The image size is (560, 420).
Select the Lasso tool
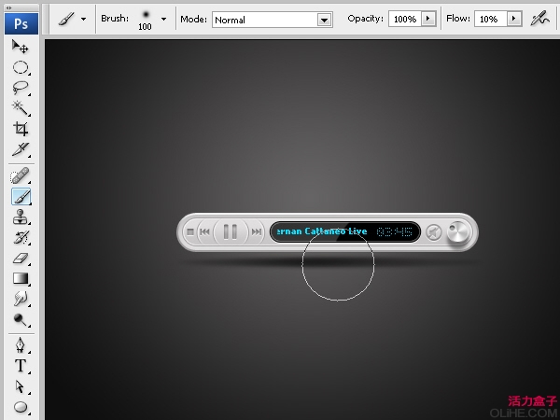point(21,88)
